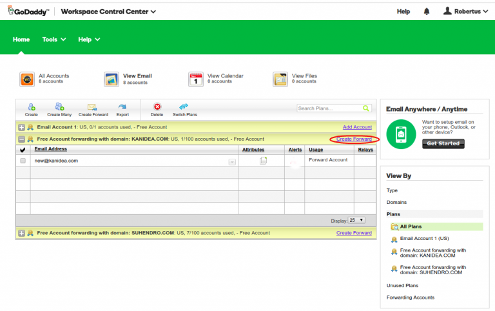
Task: Click the circled Create Forward link
Action: 354,139
